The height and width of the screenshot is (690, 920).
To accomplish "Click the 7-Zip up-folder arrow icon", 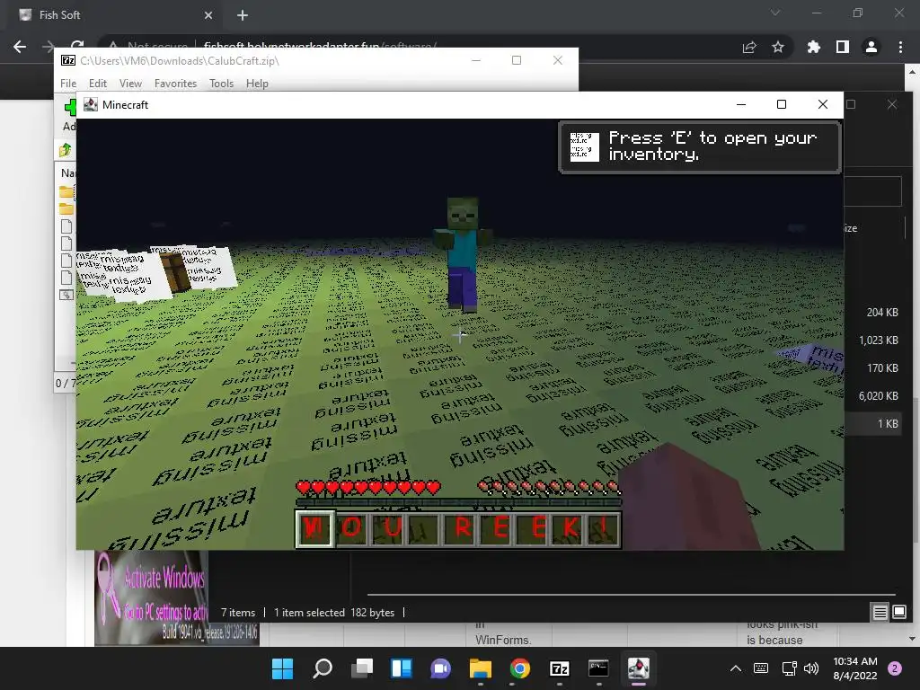I will 65,150.
